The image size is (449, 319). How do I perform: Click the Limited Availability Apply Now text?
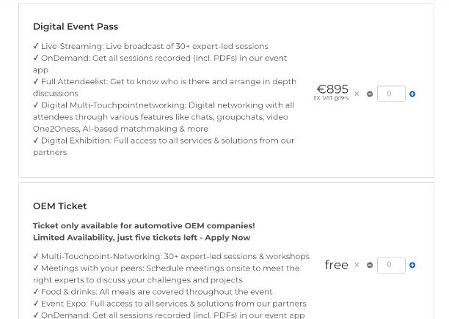[142, 238]
